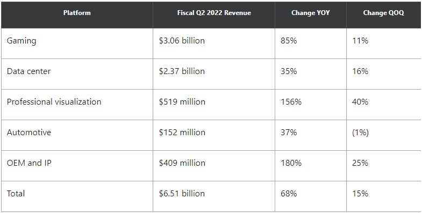Image resolution: width=422 pixels, height=213 pixels.
Task: Click the Change QOQ column header
Action: [x=383, y=13]
